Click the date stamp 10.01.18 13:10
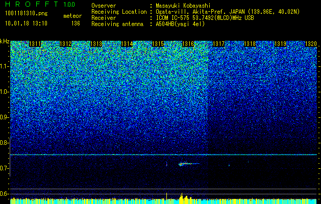 click(26, 23)
